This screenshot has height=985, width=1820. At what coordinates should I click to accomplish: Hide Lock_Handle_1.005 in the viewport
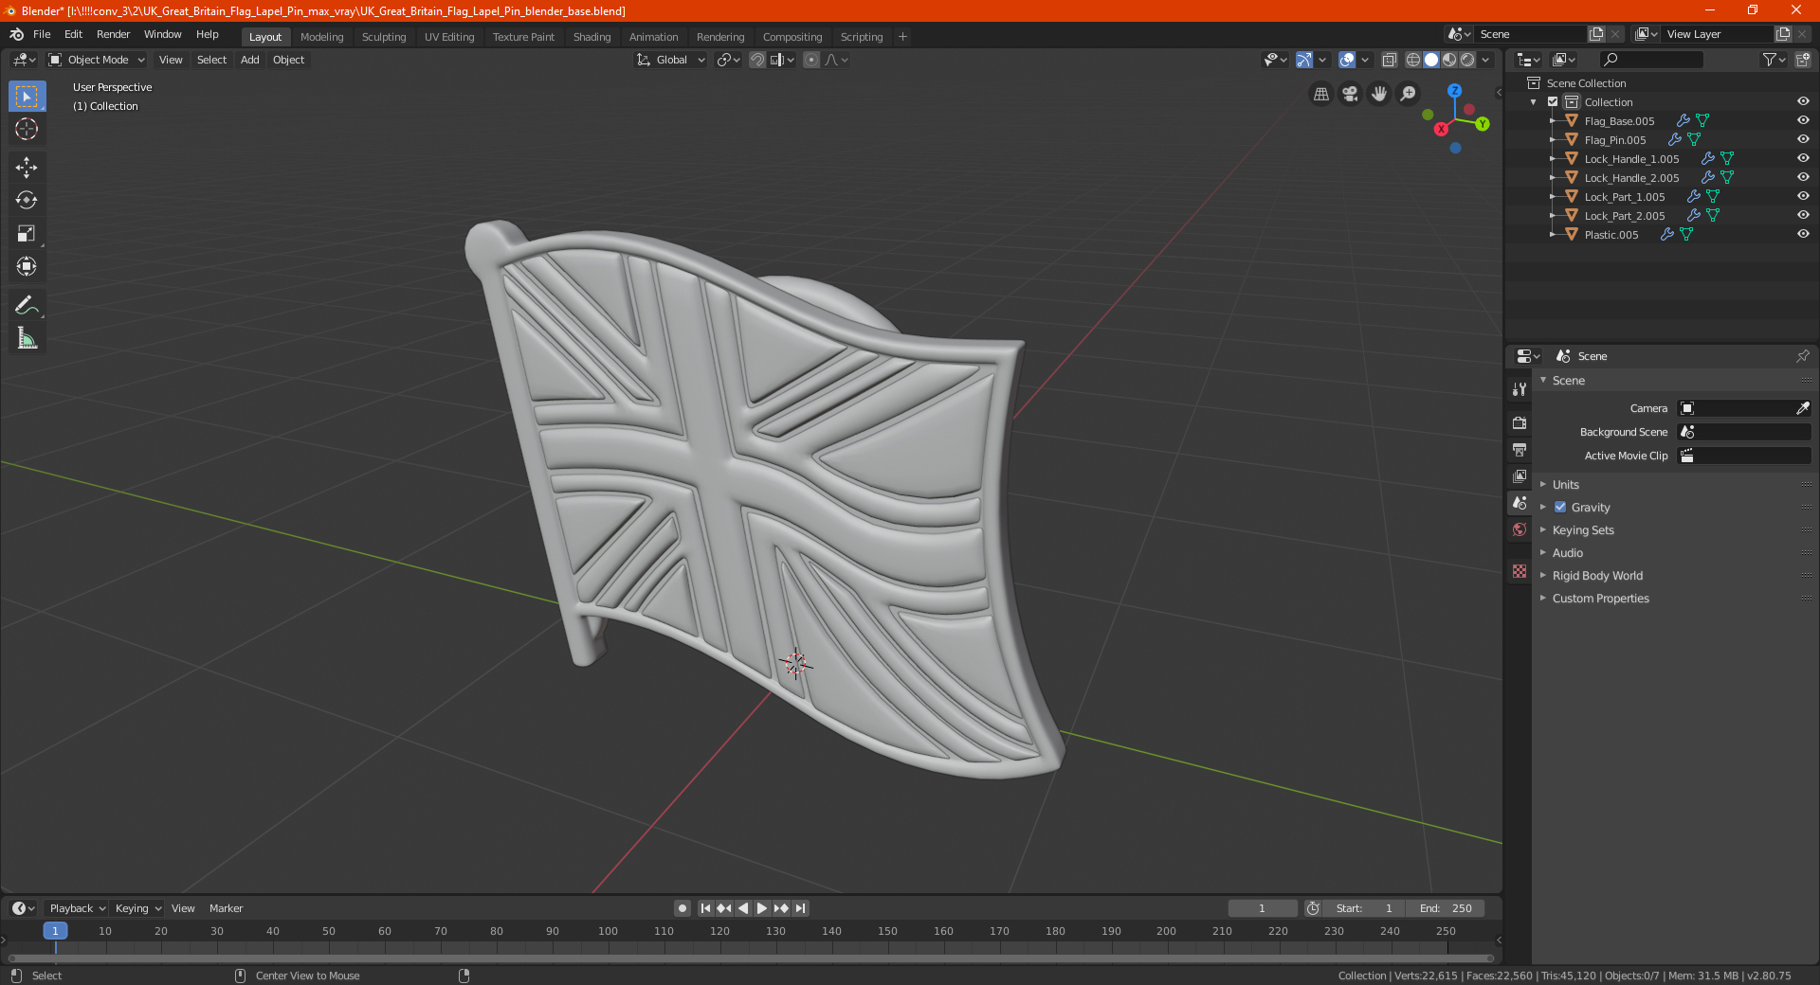click(x=1803, y=158)
